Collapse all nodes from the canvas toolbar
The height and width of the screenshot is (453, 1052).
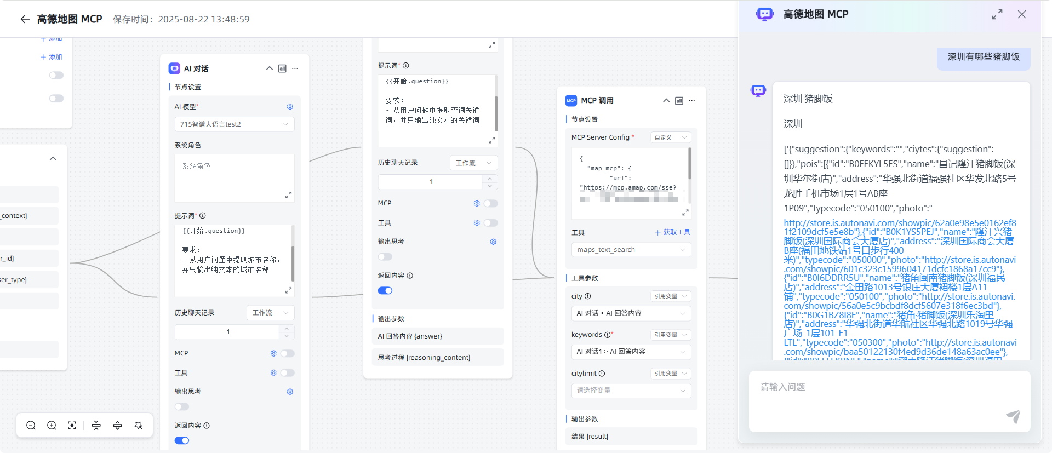pos(96,426)
